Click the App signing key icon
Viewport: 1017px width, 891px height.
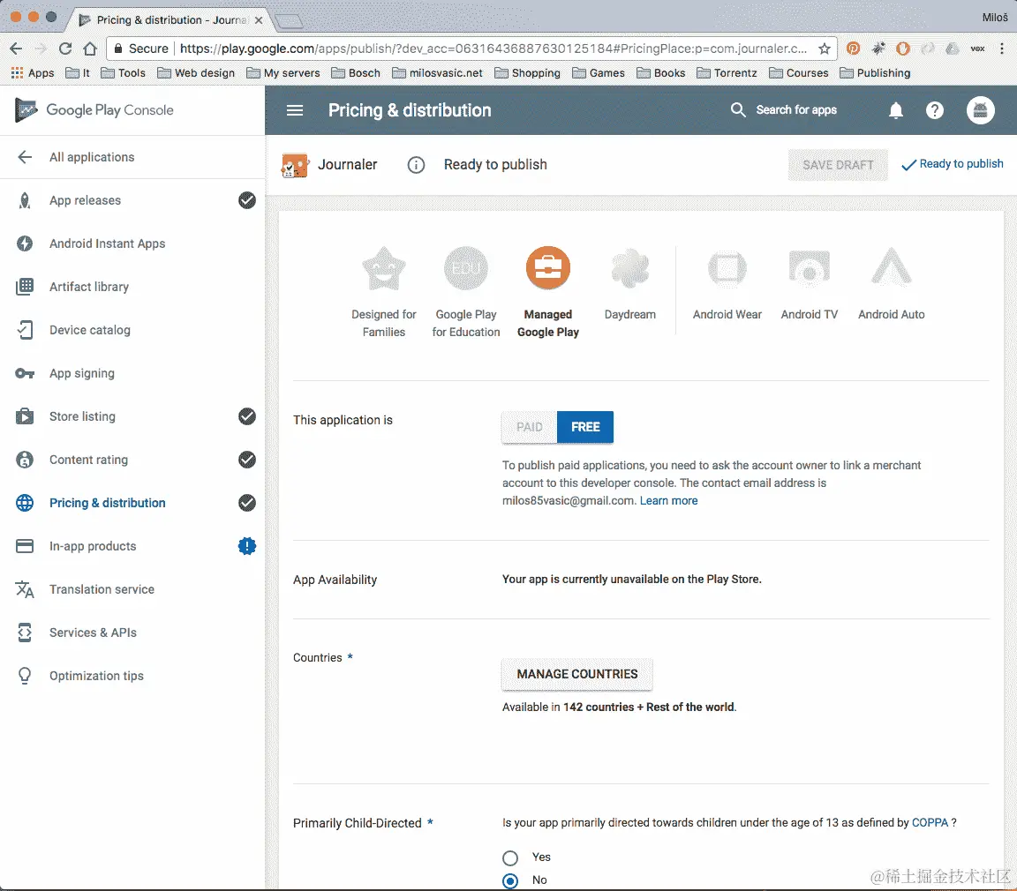(x=25, y=373)
